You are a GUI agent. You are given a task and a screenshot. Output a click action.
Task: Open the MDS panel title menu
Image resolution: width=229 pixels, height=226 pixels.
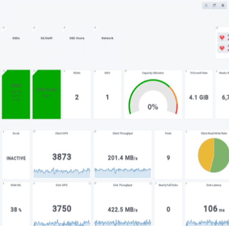(107, 73)
